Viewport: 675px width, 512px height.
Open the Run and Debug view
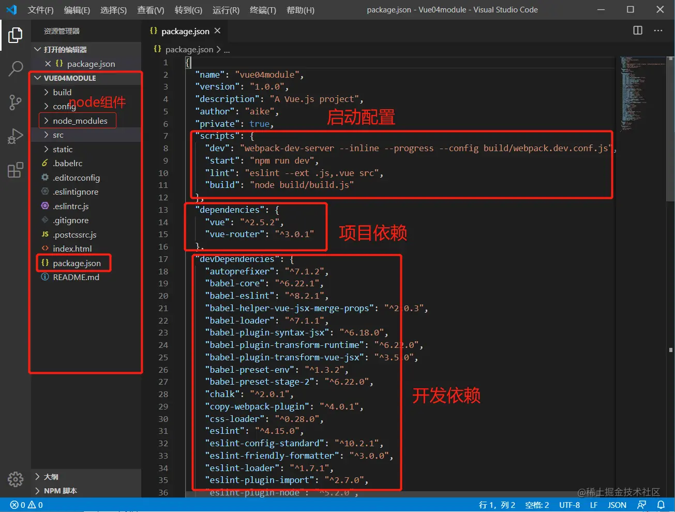(x=16, y=136)
